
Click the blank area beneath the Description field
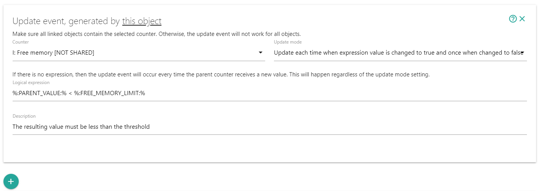[267, 149]
